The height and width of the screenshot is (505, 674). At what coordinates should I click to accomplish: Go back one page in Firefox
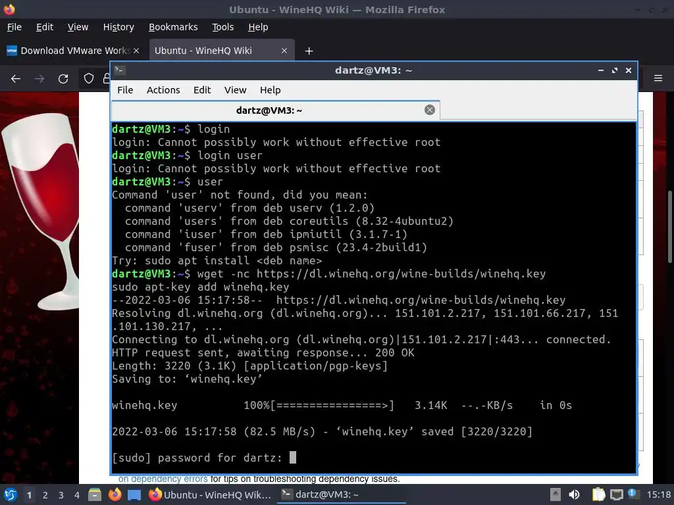16,79
